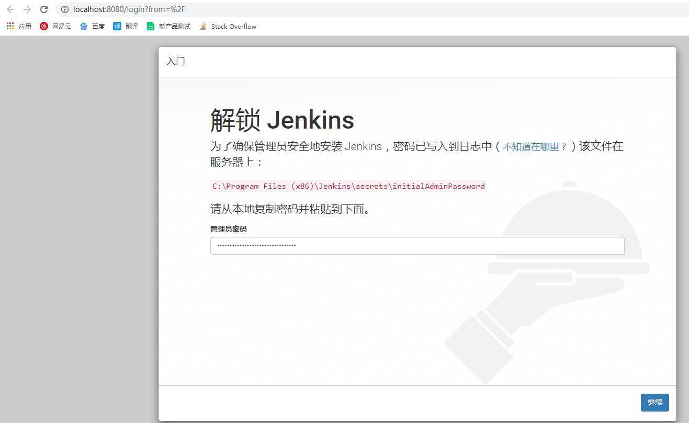
Task: Click the browser forward arrow
Action: coord(27,9)
